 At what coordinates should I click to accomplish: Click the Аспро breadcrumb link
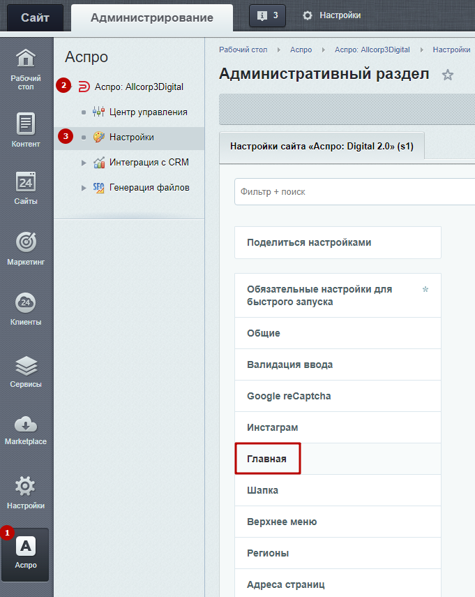point(301,50)
